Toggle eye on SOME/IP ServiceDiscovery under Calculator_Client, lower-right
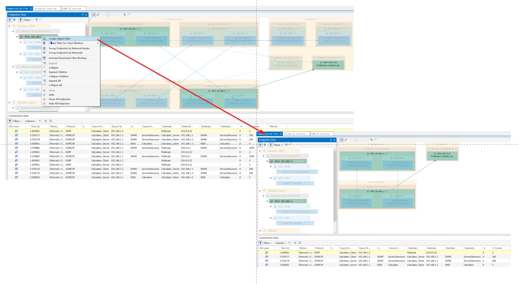The image size is (519, 284). click(315, 172)
